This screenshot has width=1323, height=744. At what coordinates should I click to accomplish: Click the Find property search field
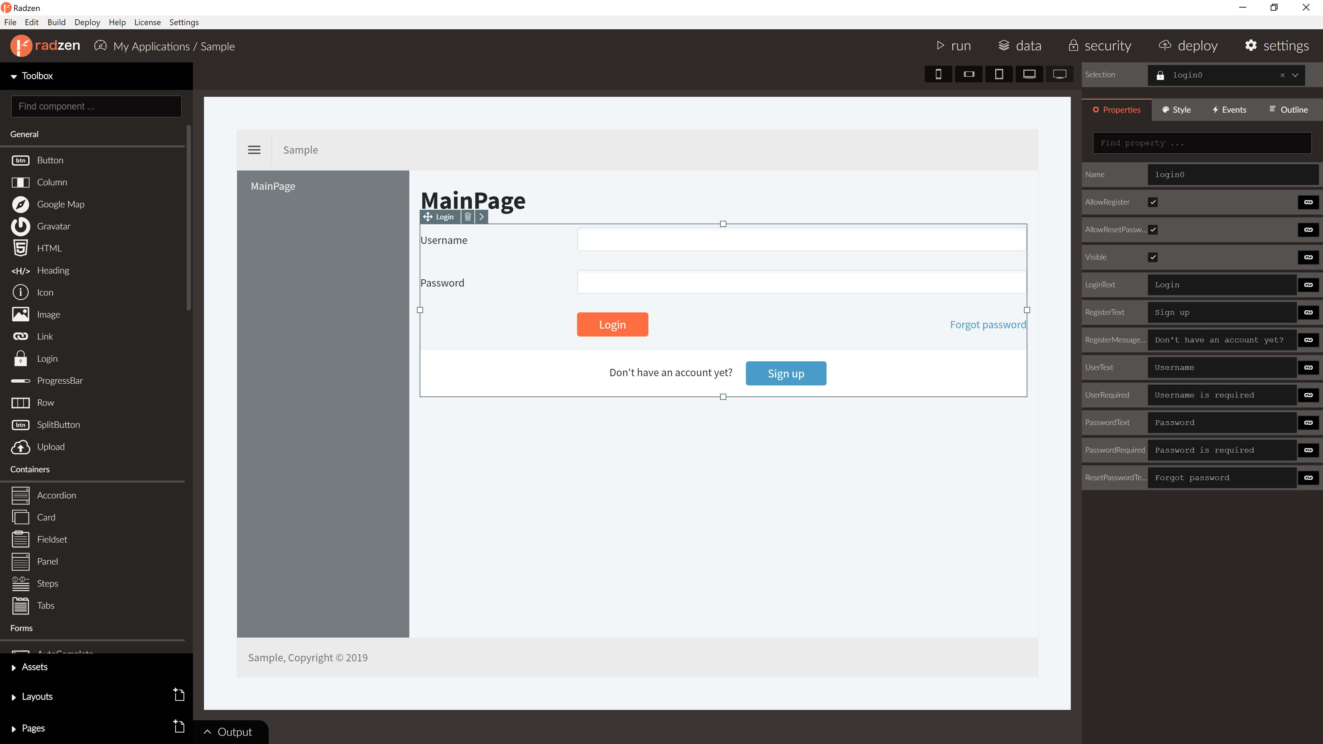1202,143
